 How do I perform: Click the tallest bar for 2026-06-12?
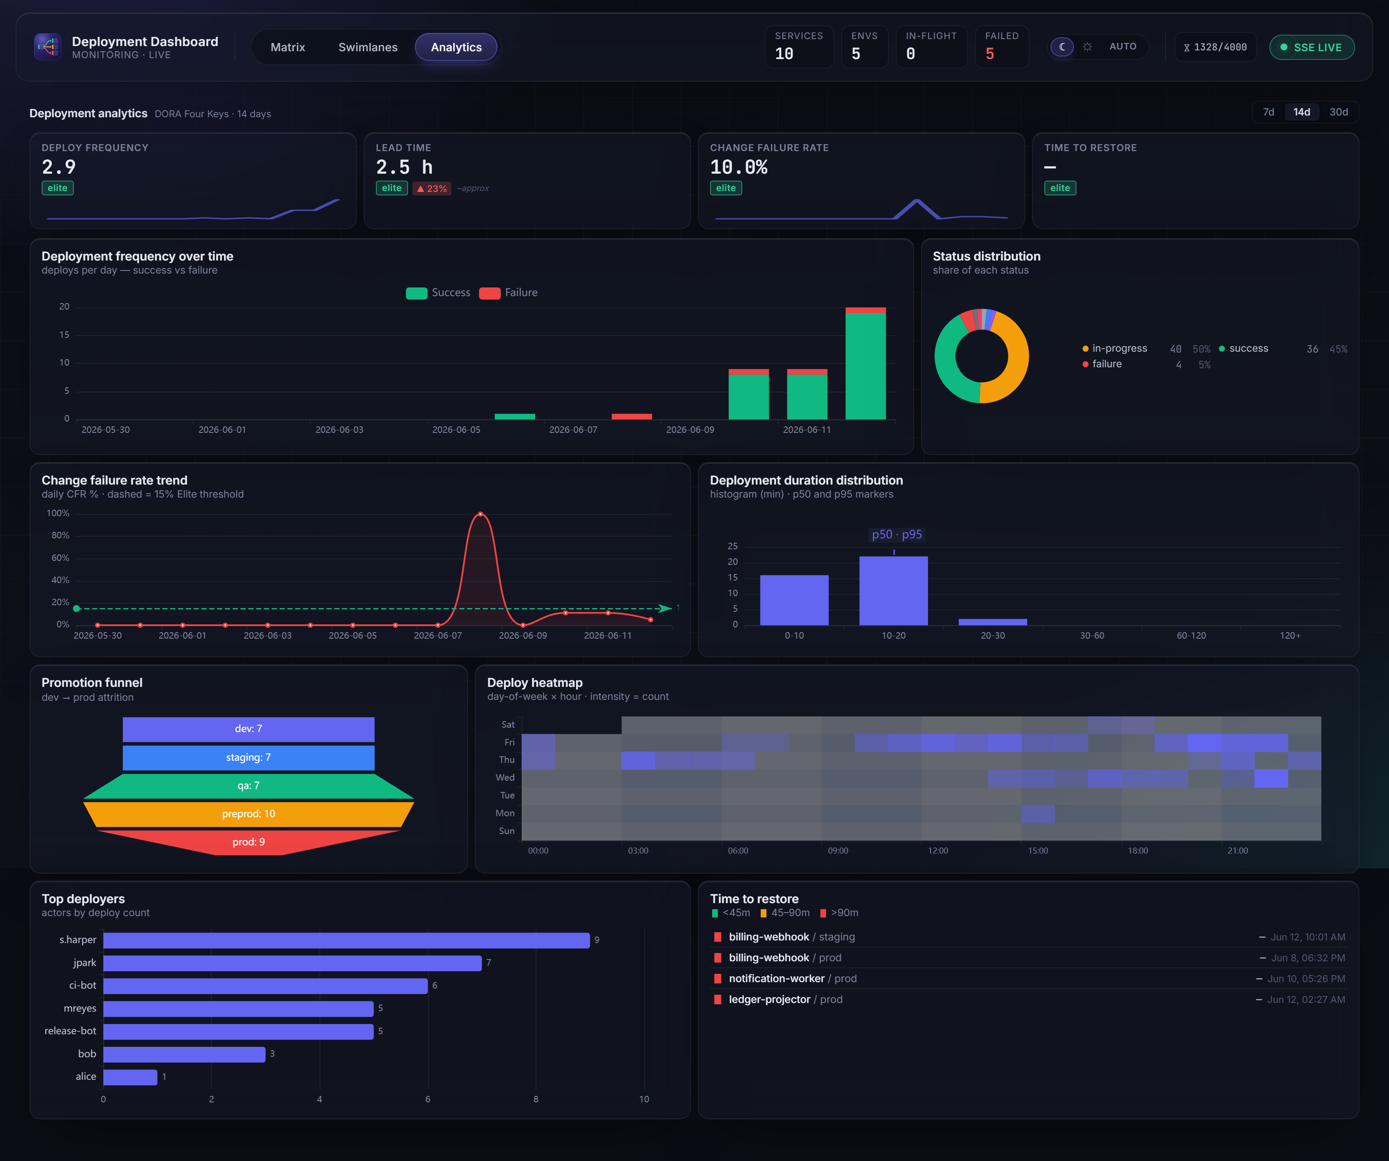point(865,363)
